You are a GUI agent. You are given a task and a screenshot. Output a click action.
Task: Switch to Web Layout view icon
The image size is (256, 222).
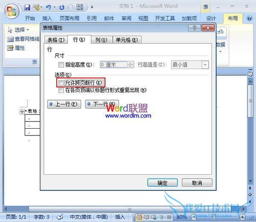(x=154, y=217)
